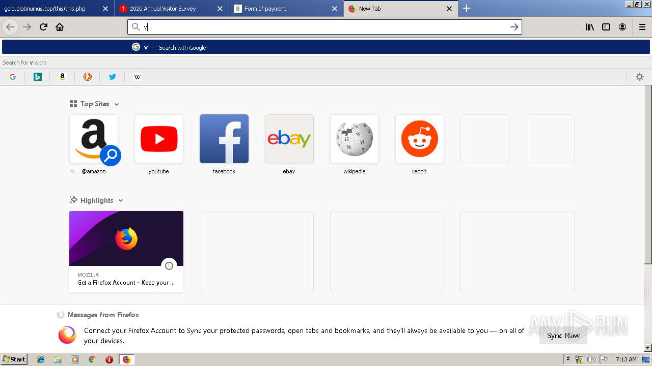Click the clock icon on the highlight card

coord(169,266)
